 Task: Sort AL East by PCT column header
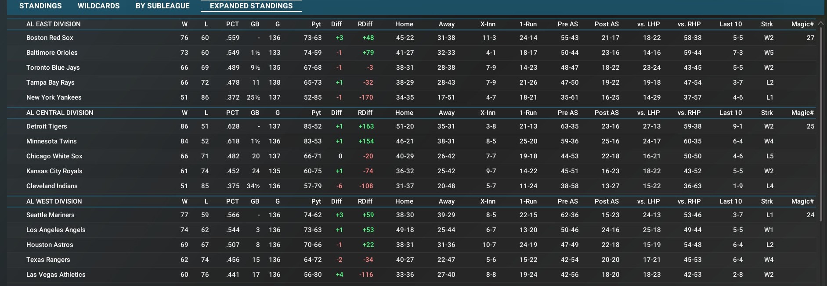click(x=232, y=24)
